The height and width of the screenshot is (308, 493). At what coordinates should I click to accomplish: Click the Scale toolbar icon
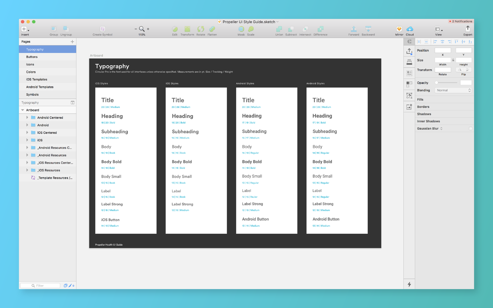(251, 29)
